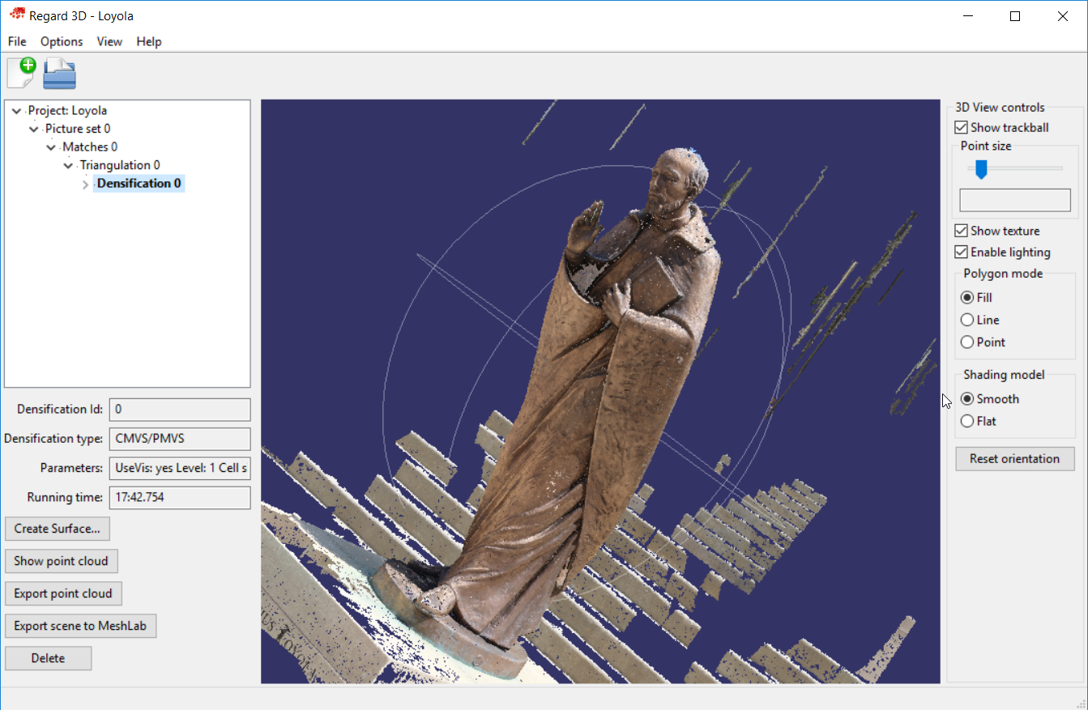This screenshot has height=710, width=1088.
Task: Click the Parameters field
Action: [180, 468]
